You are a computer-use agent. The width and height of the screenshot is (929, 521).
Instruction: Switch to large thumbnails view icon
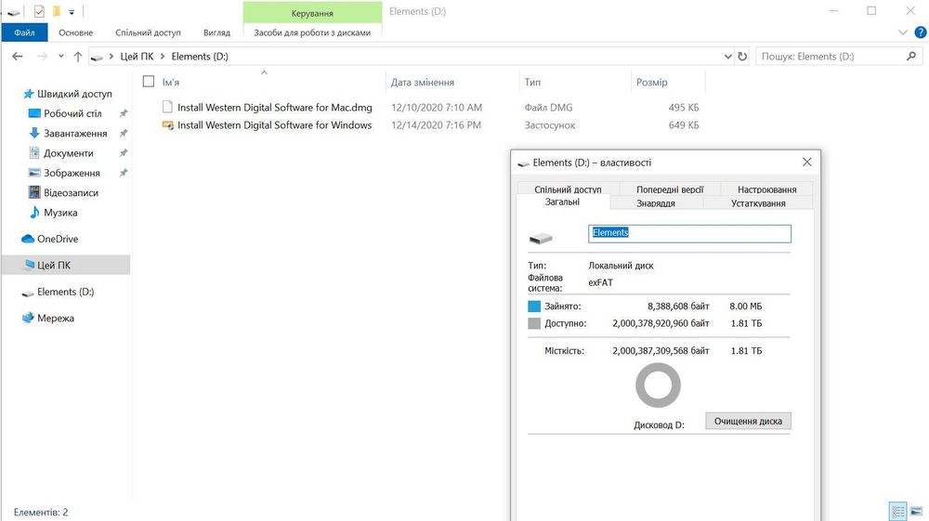(916, 511)
